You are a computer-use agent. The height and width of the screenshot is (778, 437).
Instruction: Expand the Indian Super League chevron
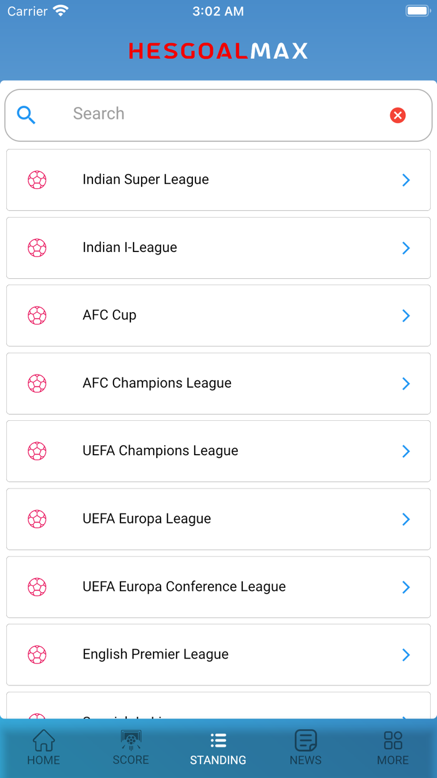point(406,179)
